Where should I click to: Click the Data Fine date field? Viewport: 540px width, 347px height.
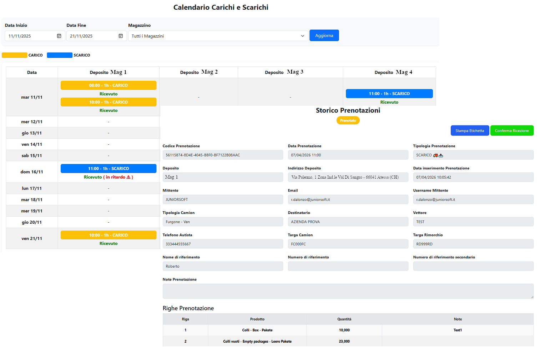click(x=97, y=36)
